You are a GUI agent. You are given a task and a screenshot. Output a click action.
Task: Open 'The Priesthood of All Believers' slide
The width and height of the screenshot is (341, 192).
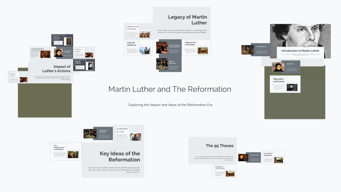(66, 151)
